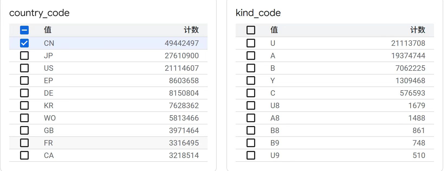Check the U kind code checkbox
This screenshot has width=444, height=171.
[251, 43]
